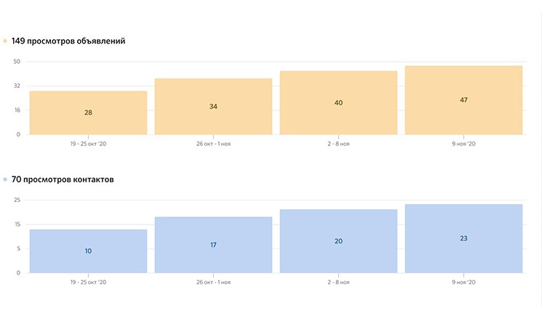Click '2 - 8 ноя' label under yellow chart

point(338,144)
